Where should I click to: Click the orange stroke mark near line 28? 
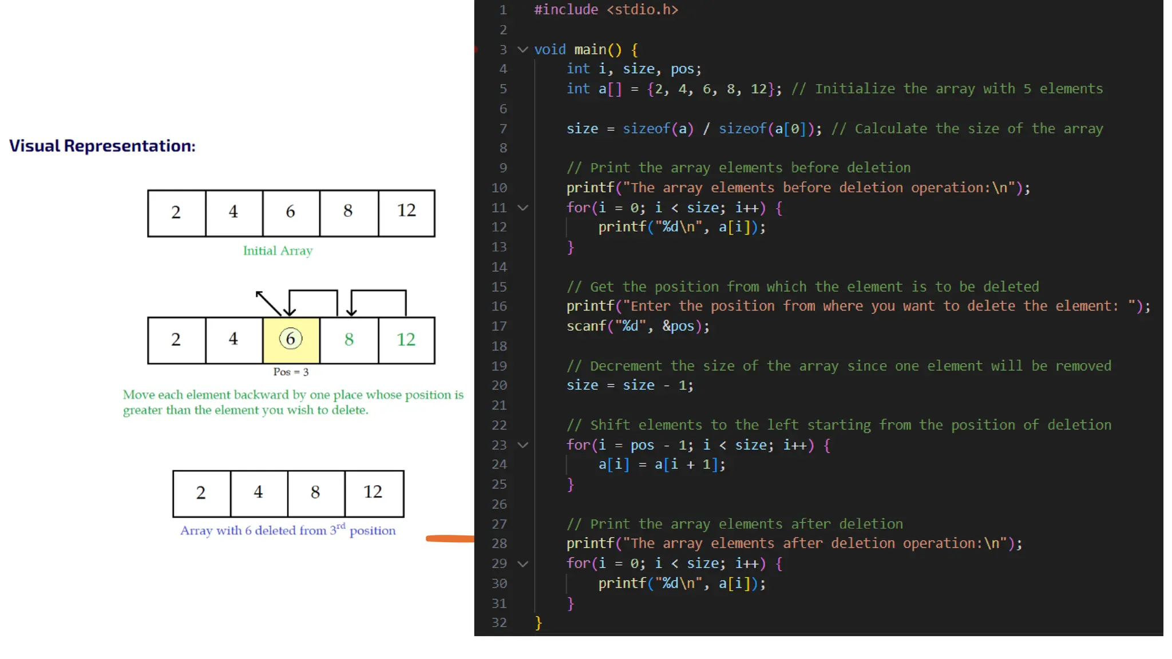(450, 538)
